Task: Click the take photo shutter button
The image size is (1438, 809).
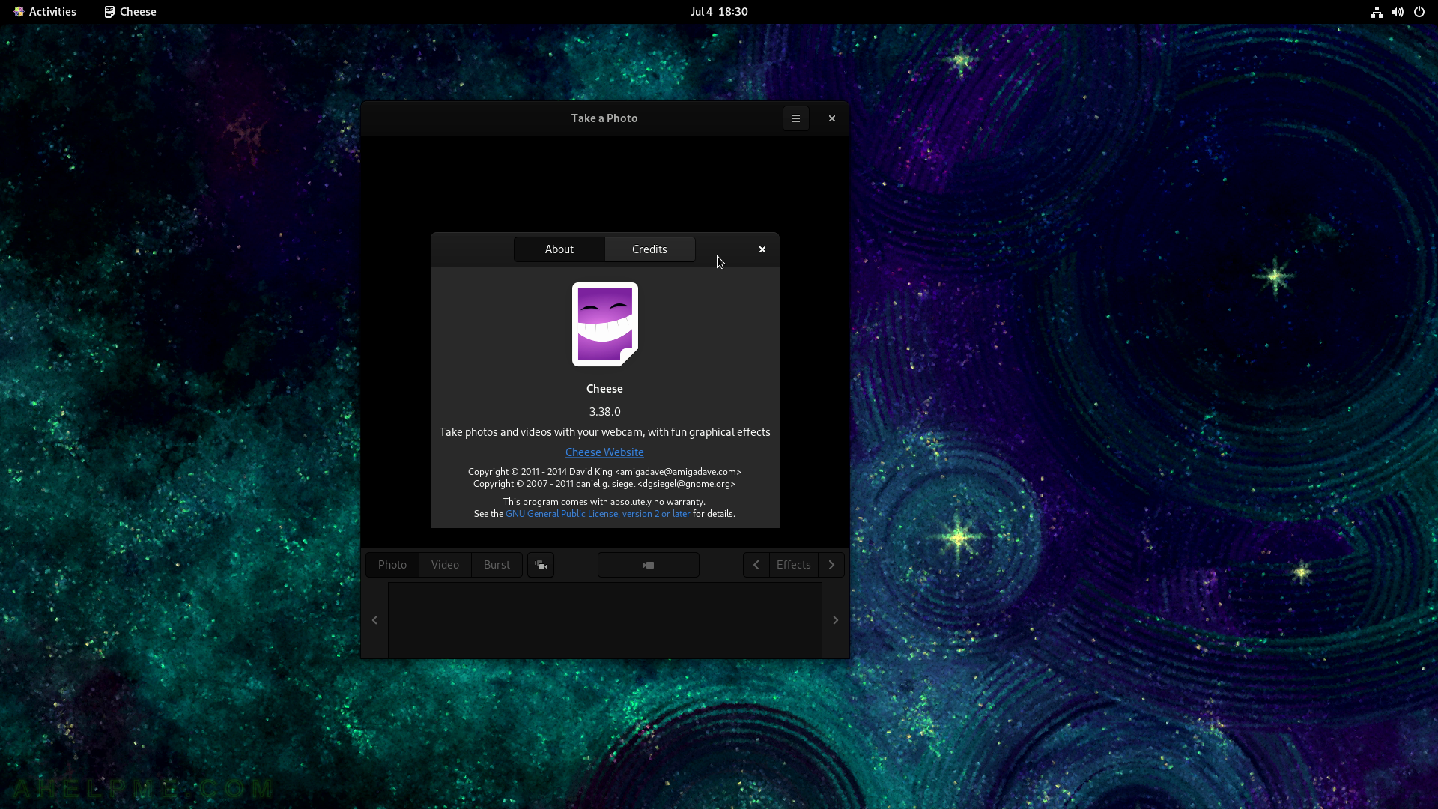Action: click(649, 565)
